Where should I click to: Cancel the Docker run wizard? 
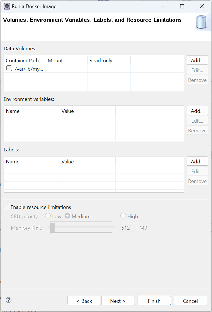pos(190,301)
